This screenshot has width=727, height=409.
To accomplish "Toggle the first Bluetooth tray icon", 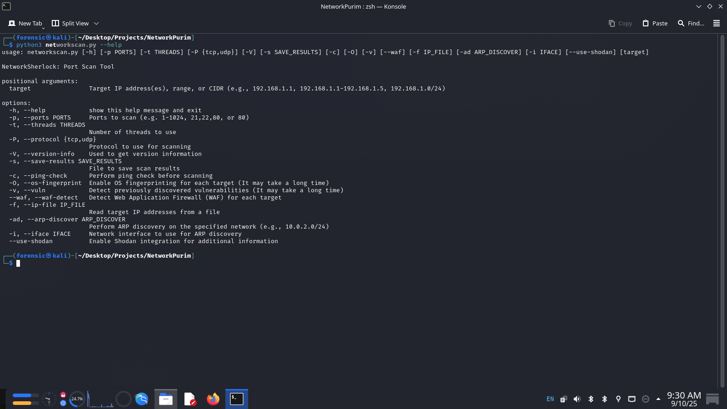I will click(x=591, y=399).
